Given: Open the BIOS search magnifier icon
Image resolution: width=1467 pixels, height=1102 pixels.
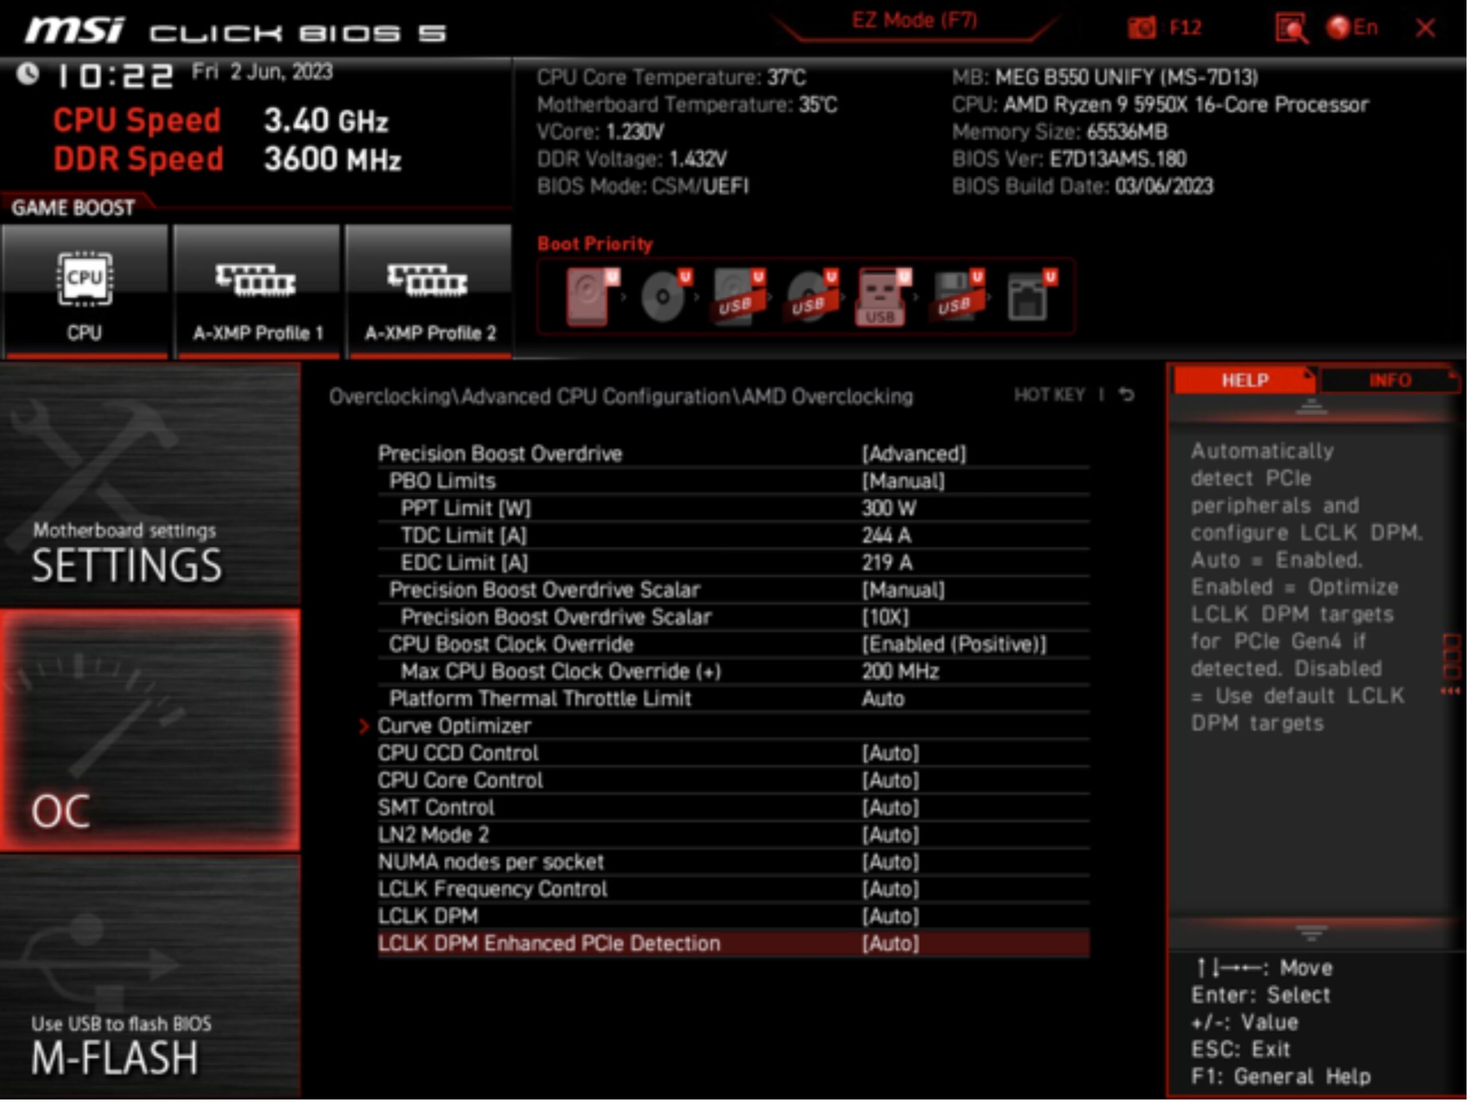Looking at the screenshot, I should (1291, 29).
